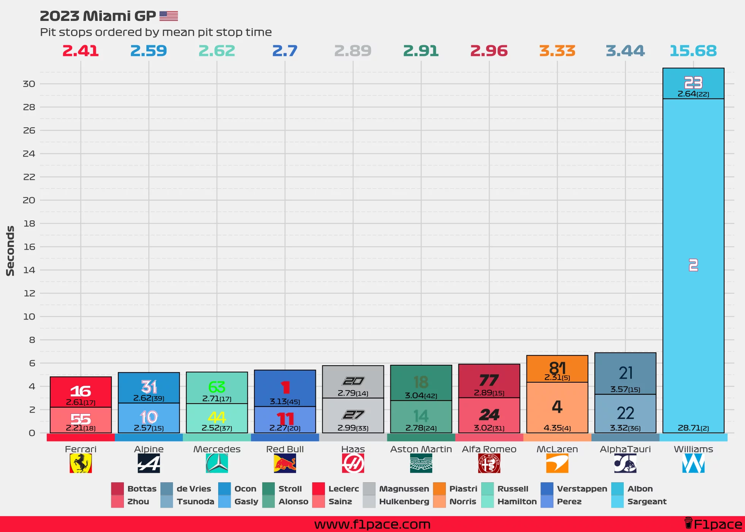Click the 15.68 Williams mean time
This screenshot has height=532, width=745.
point(693,51)
